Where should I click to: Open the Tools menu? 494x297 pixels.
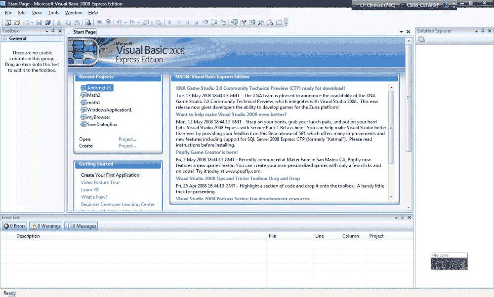tap(53, 13)
